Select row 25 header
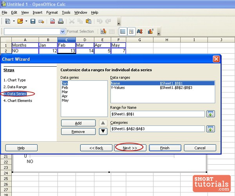This screenshot has width=235, height=196. pyautogui.click(x=6, y=179)
